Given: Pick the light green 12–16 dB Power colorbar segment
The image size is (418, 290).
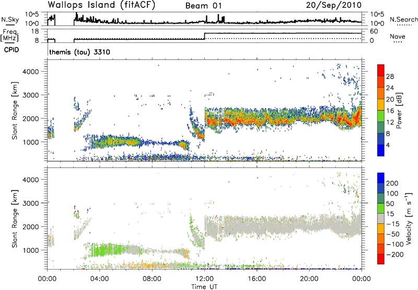Looking at the screenshot, I should tap(381, 116).
